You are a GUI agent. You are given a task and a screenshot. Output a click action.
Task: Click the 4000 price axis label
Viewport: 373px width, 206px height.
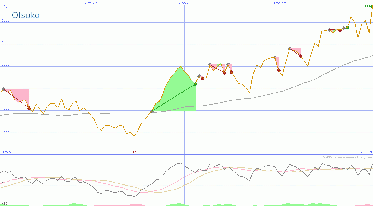click(x=5, y=131)
